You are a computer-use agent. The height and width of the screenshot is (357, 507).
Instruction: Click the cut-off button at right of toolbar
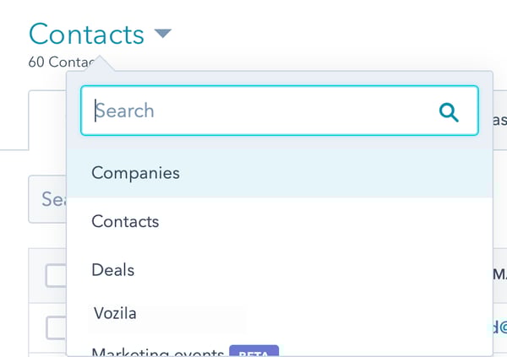[500, 120]
